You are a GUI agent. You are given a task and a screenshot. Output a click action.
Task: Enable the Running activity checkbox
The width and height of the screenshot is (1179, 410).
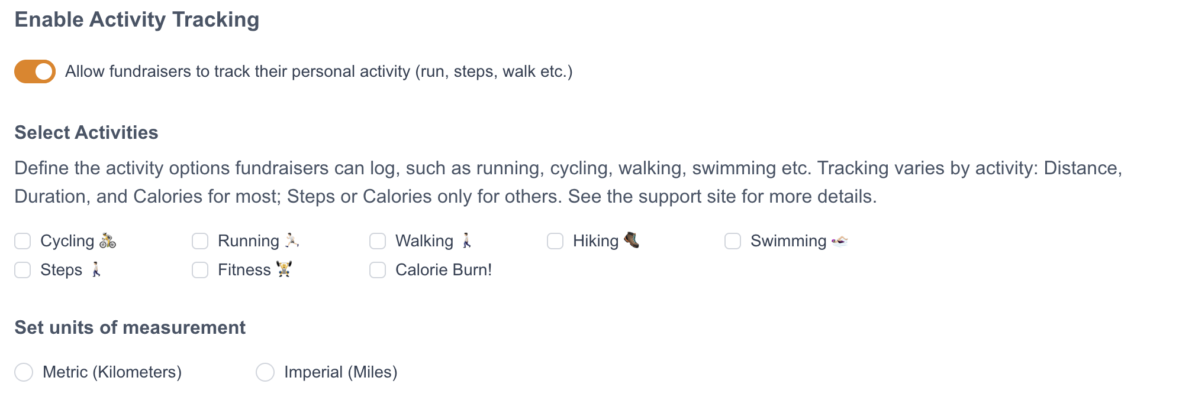tap(200, 241)
